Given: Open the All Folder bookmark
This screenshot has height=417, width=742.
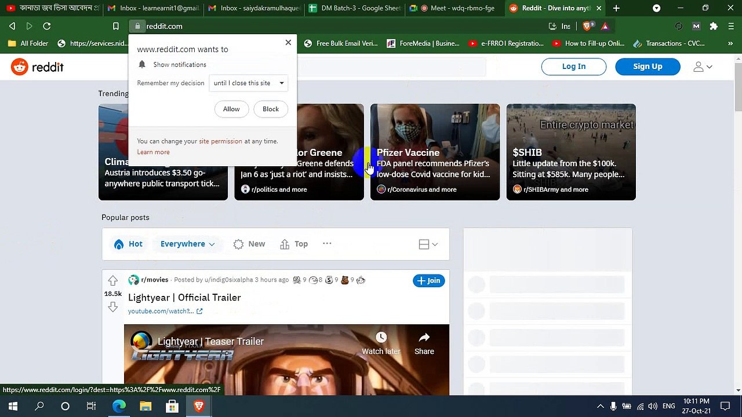Looking at the screenshot, I should pyautogui.click(x=28, y=43).
